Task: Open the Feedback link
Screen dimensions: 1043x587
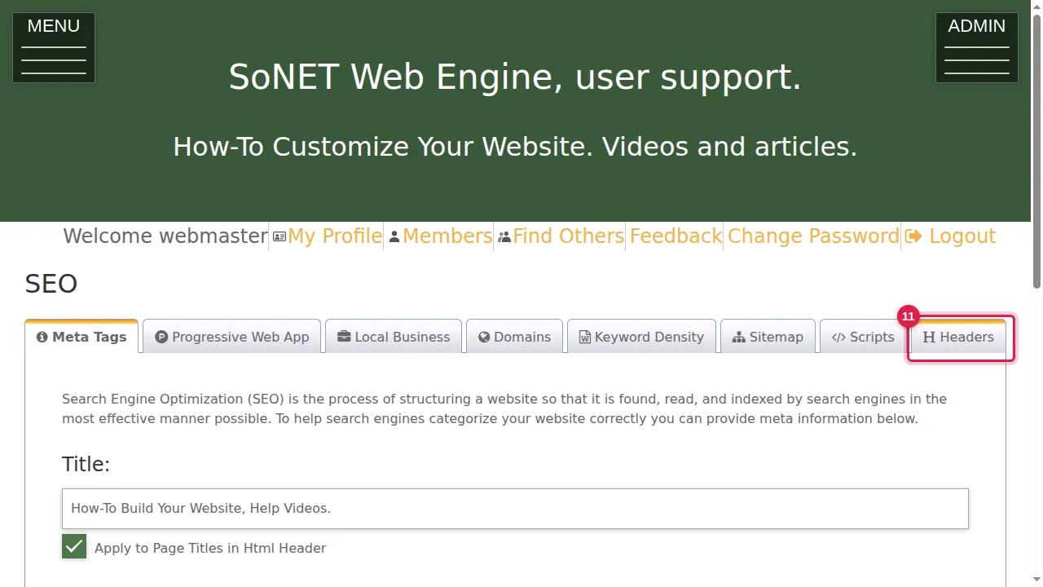Action: [676, 236]
